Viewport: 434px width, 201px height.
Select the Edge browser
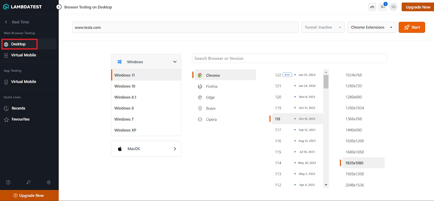[225, 98]
